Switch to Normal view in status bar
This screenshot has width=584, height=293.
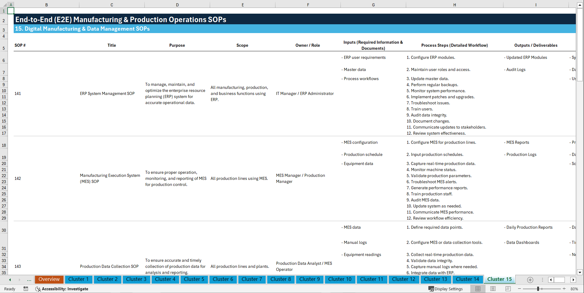(x=478, y=289)
